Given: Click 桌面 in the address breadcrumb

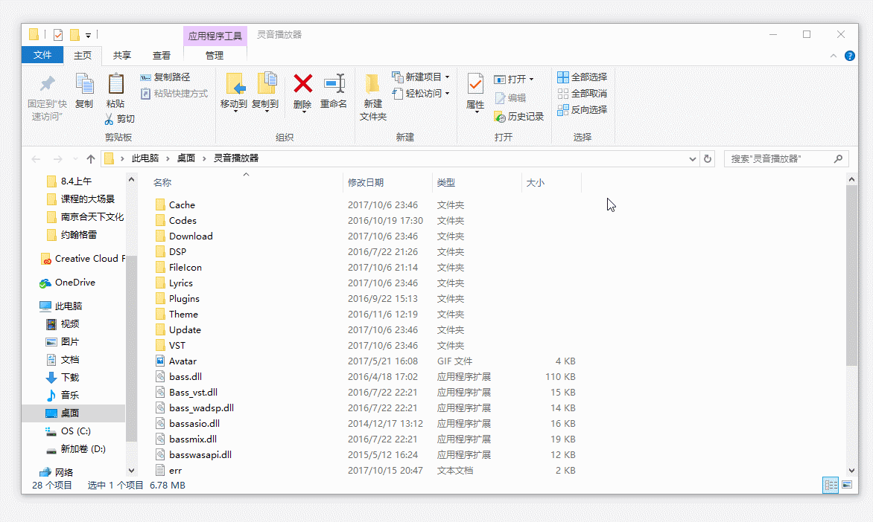Looking at the screenshot, I should click(186, 158).
